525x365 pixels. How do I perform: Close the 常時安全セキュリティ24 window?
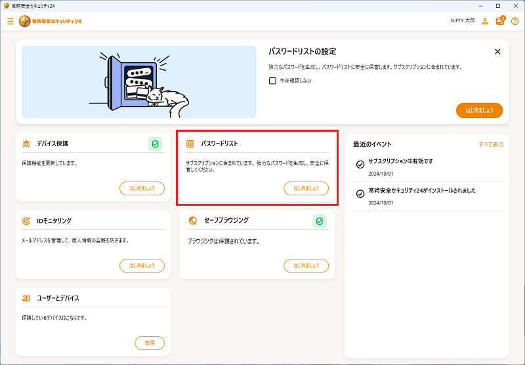(x=516, y=6)
